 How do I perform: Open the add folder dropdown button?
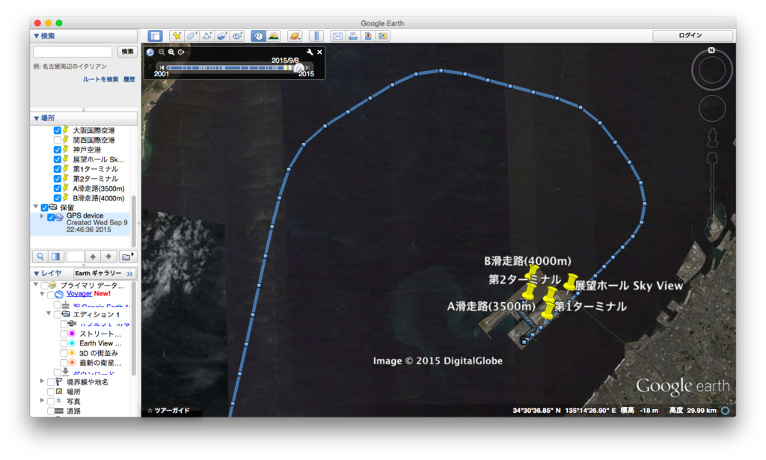[x=127, y=257]
